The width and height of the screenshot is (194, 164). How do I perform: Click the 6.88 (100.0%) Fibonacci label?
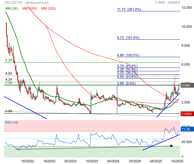click(x=128, y=55)
